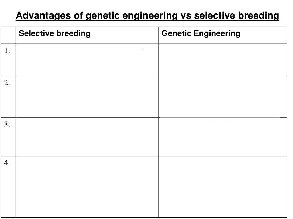Click the empty Genetic Engineering cell in row 3
The height and width of the screenshot is (219, 293).
[223, 137]
